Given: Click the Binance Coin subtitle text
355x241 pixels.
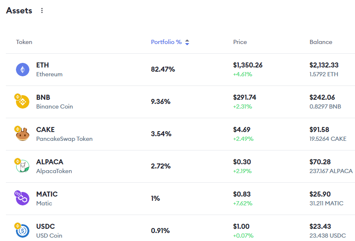Looking at the screenshot, I should pyautogui.click(x=55, y=106).
